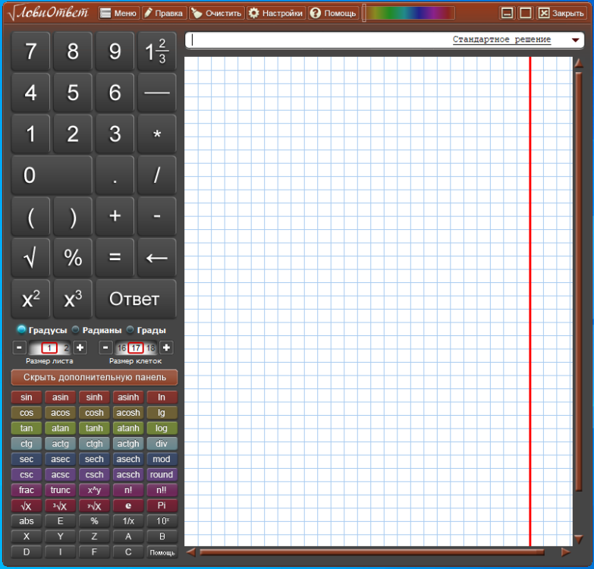This screenshot has height=569, width=594.
Task: Insert y-th root function
Action: (x=94, y=505)
